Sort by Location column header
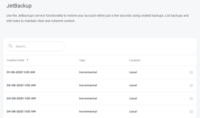Image resolution: width=200 pixels, height=118 pixels. pyautogui.click(x=135, y=60)
